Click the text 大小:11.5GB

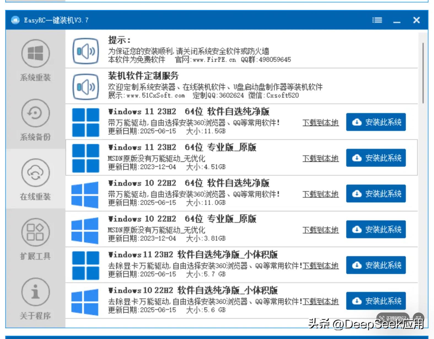click(206, 131)
